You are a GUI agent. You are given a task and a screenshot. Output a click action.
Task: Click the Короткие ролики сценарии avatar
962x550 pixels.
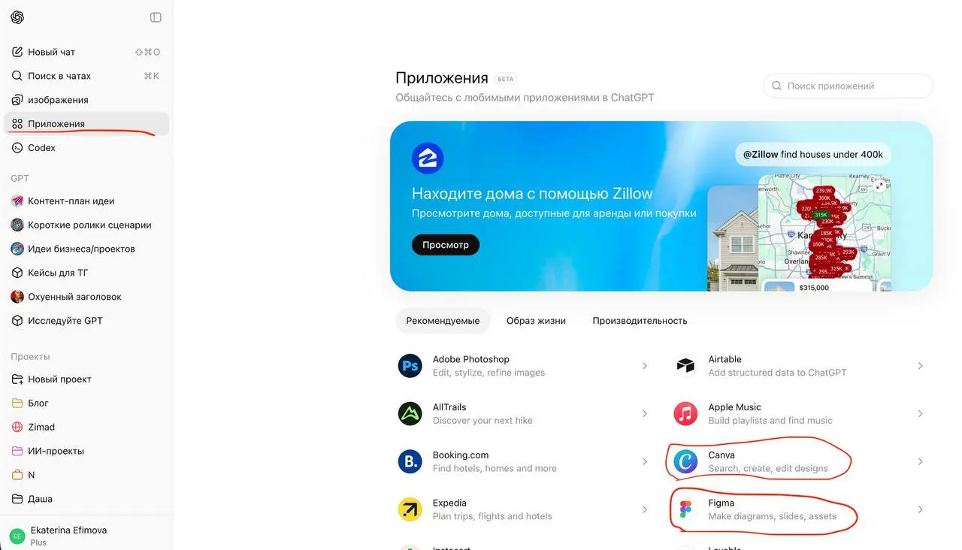[17, 225]
